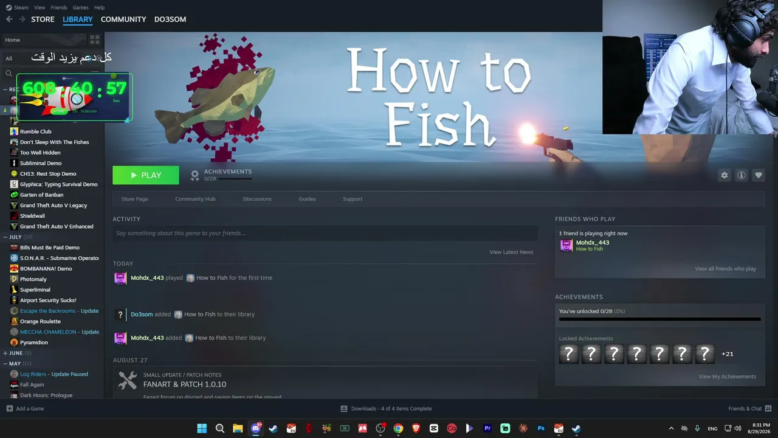Open the Steam menu

[21, 7]
